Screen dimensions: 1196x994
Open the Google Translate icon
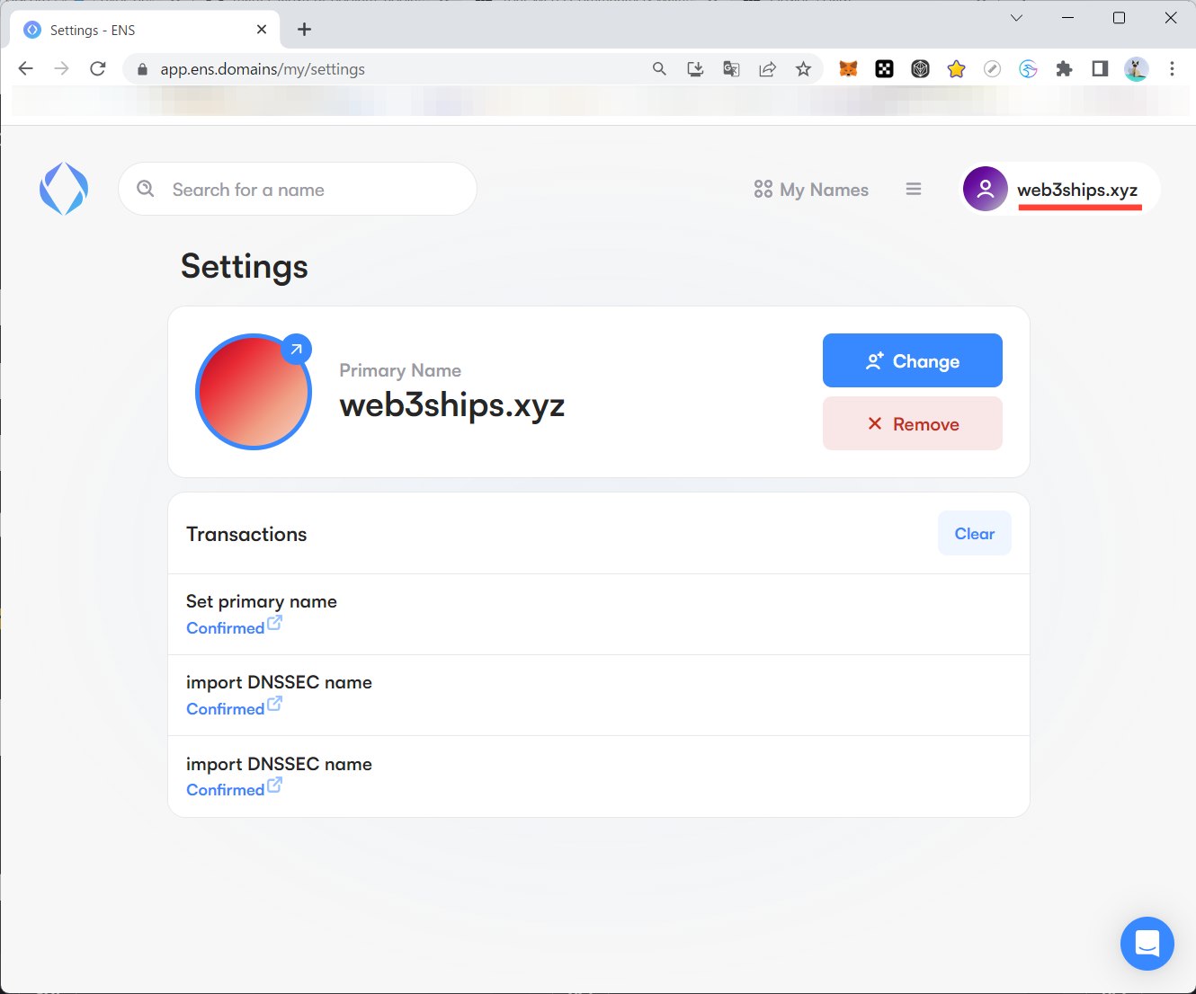tap(731, 69)
